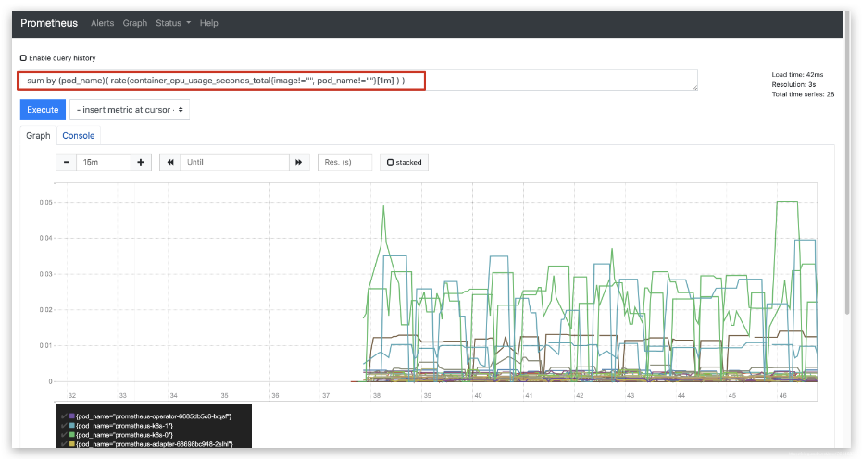Step the end time backward with rewind arrows

tap(170, 162)
